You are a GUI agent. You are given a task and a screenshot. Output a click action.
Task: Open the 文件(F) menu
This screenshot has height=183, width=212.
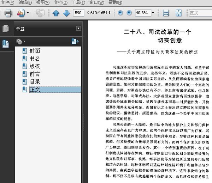click(x=7, y=2)
